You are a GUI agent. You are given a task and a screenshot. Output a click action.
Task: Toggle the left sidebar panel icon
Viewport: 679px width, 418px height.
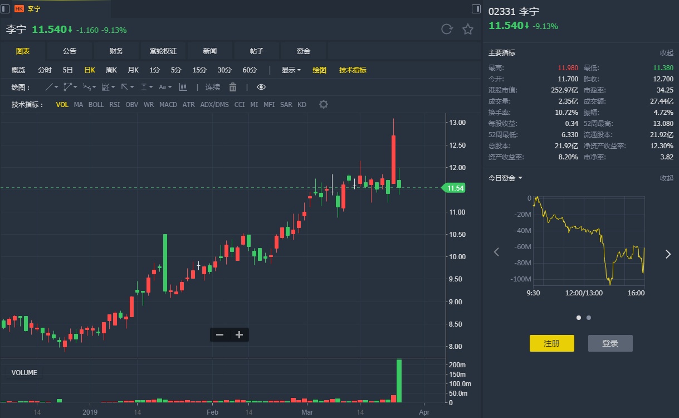5,8
